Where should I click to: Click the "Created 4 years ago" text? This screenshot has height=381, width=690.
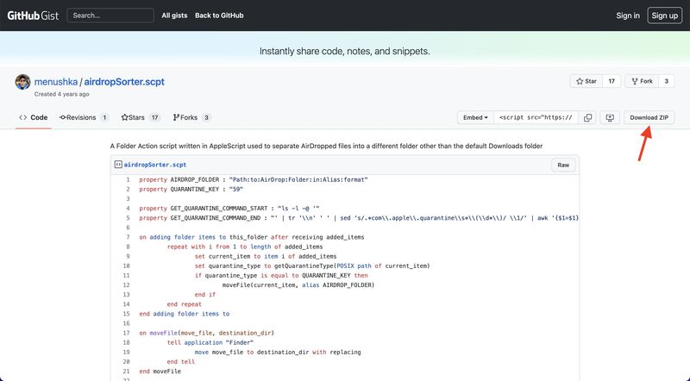61,94
